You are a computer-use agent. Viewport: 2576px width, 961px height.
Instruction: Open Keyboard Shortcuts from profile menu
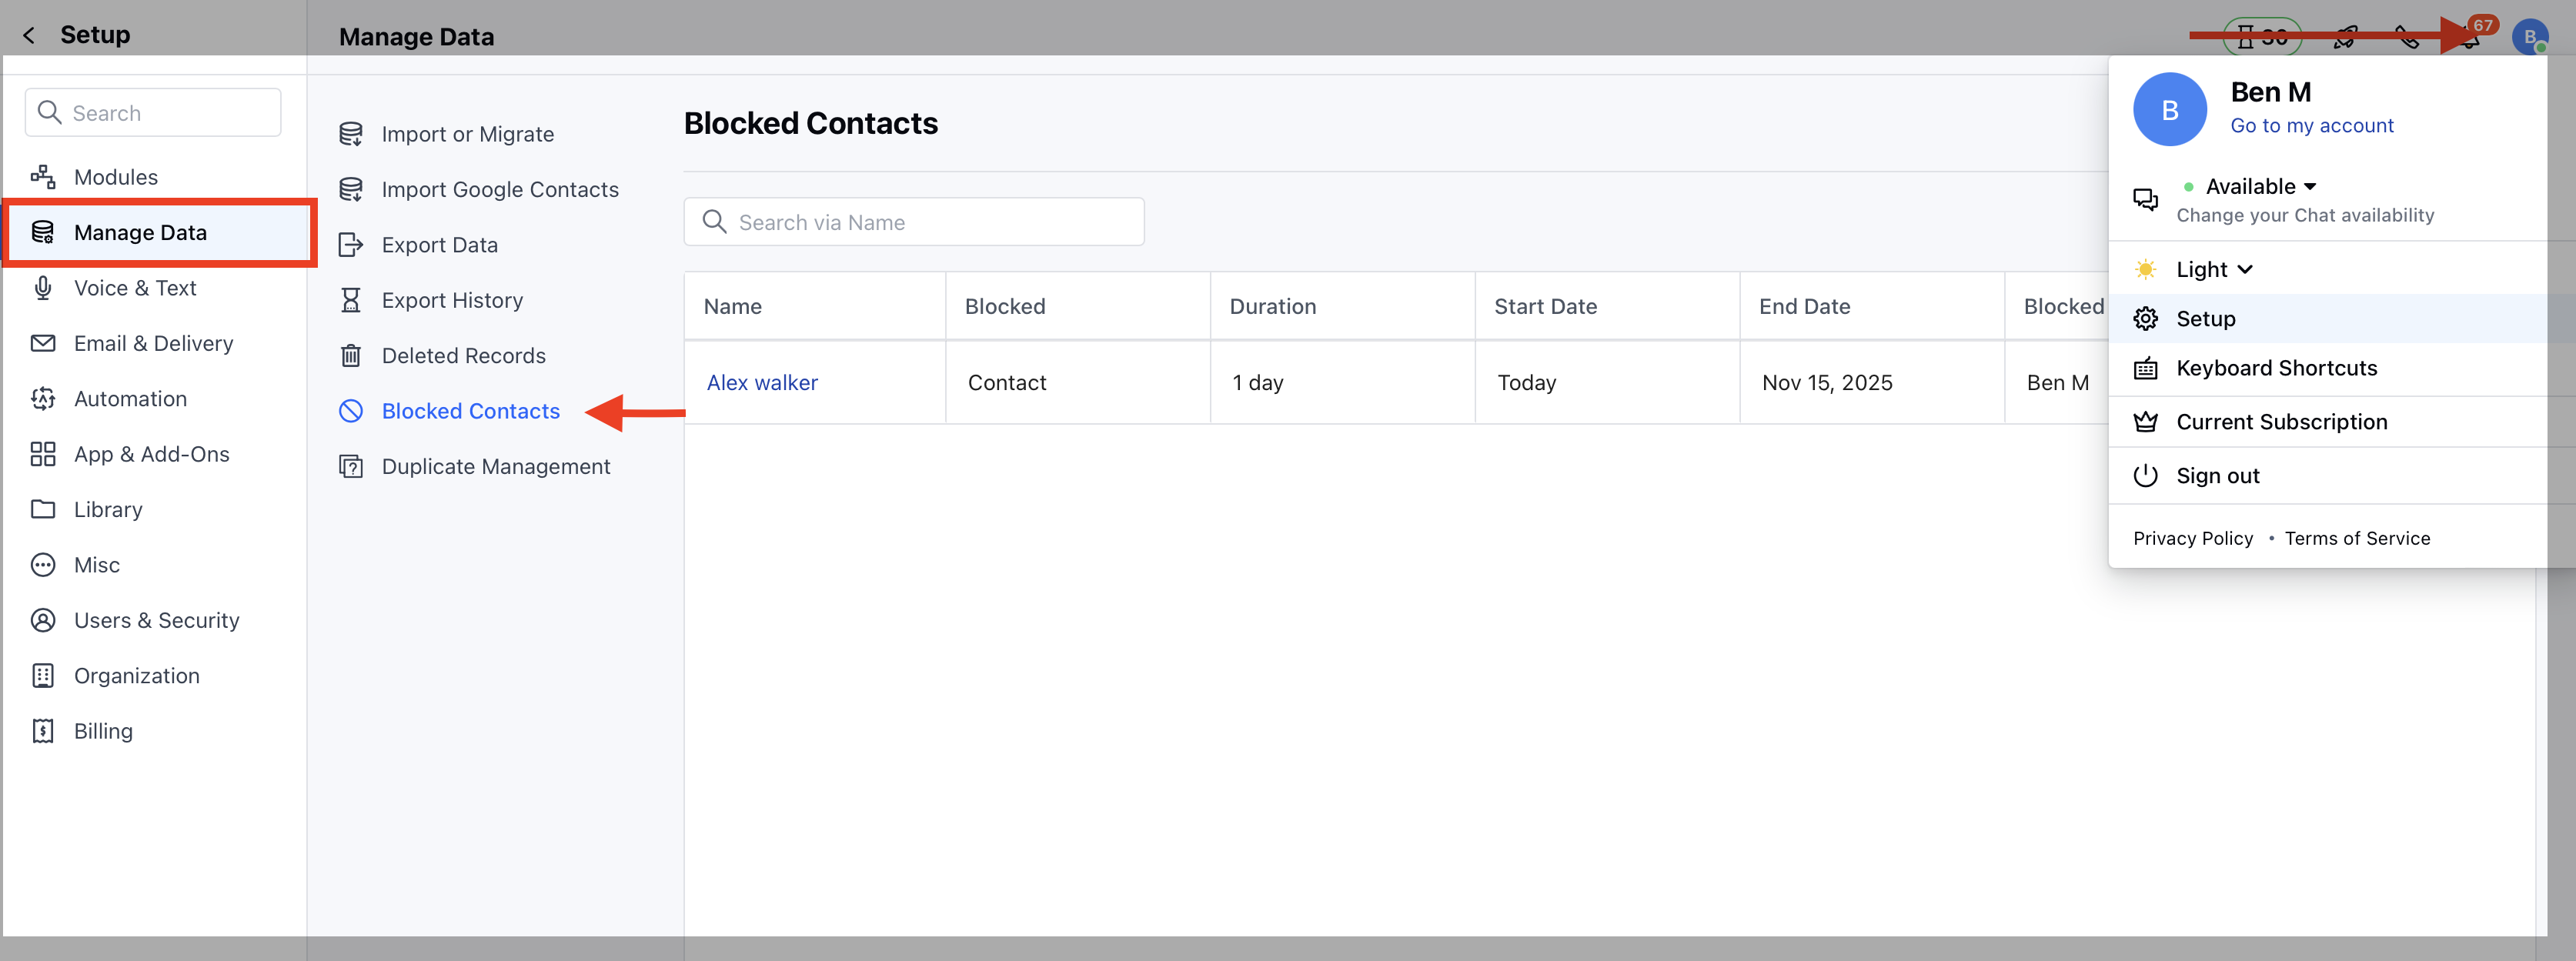(2277, 368)
